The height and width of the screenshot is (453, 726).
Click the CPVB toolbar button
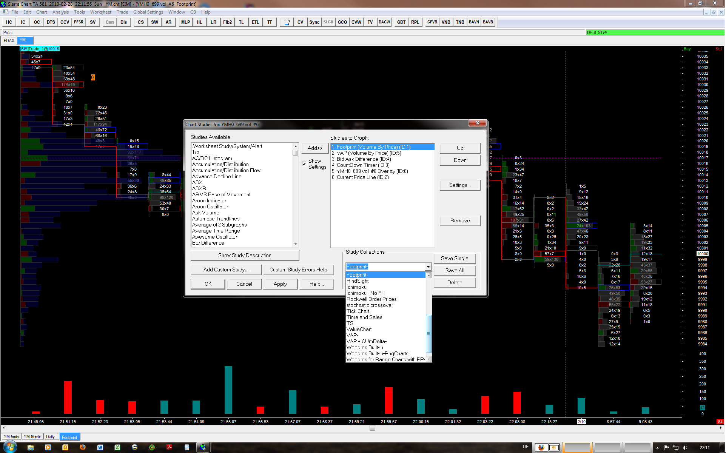432,22
